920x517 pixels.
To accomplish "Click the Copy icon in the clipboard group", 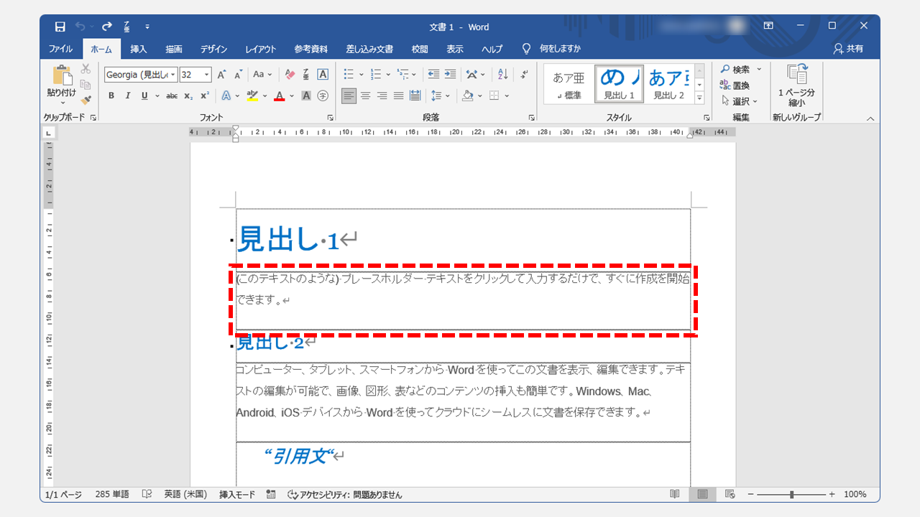I will pos(86,84).
